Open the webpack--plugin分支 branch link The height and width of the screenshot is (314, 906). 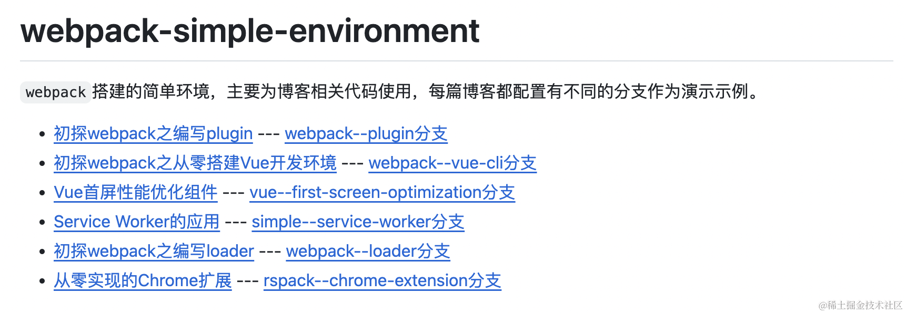(x=366, y=134)
